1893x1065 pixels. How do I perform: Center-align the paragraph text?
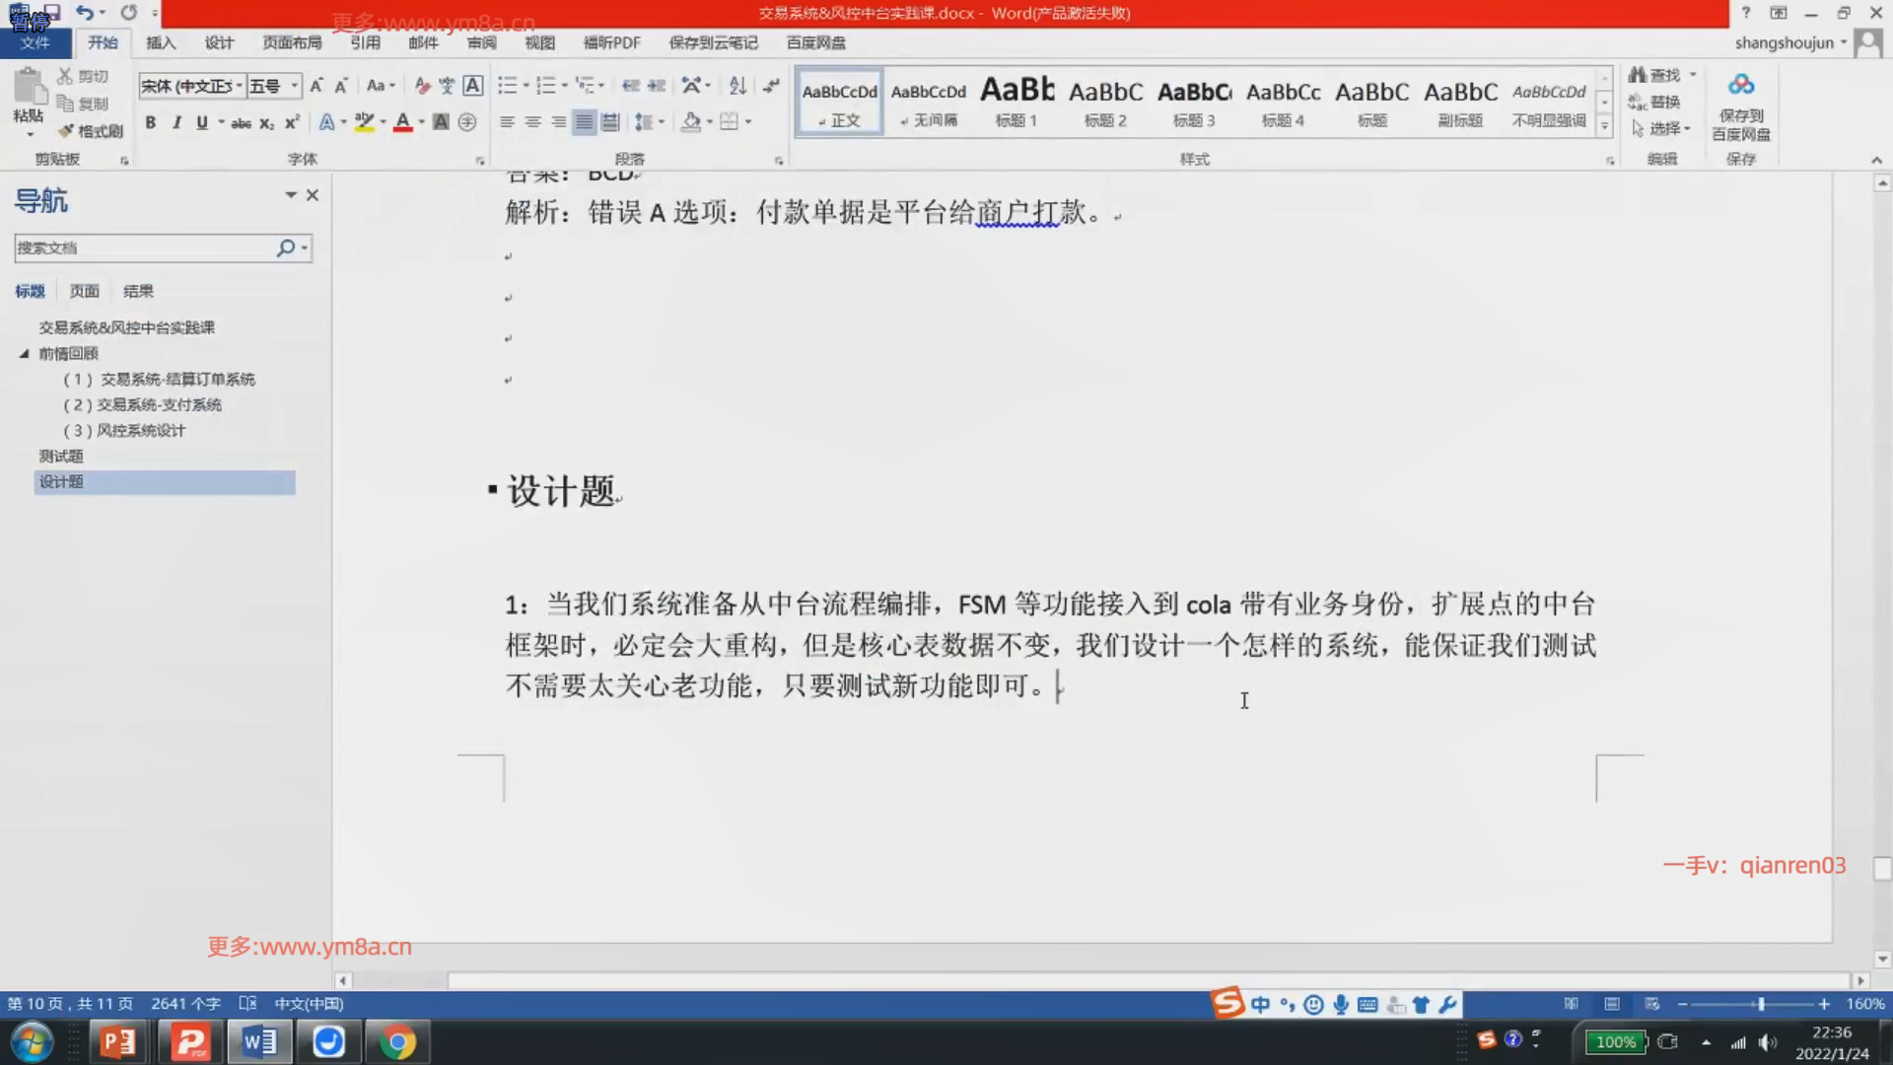coord(532,122)
